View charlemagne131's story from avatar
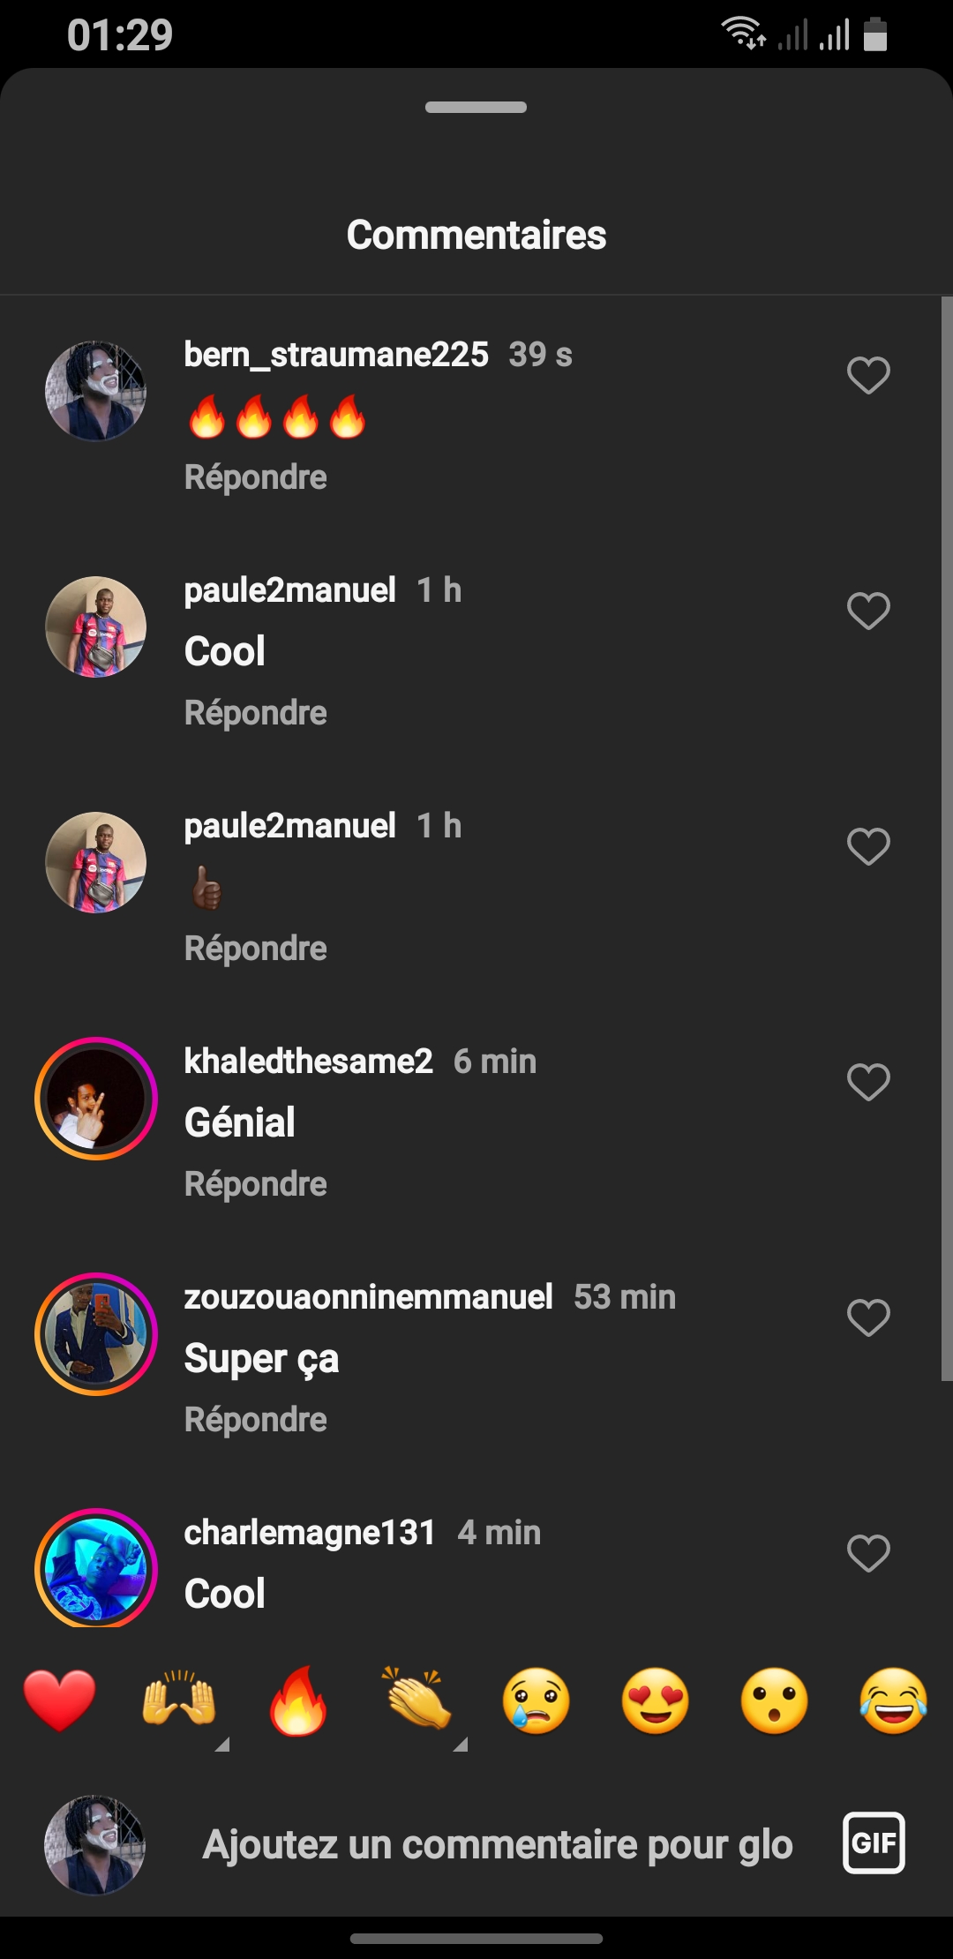This screenshot has width=953, height=1959. pyautogui.click(x=96, y=1568)
